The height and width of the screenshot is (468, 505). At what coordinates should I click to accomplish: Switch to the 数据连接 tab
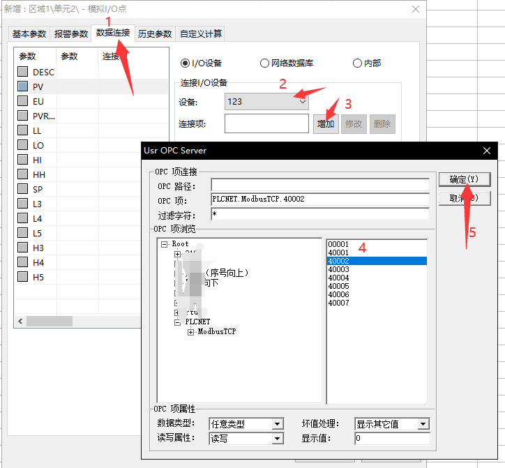click(113, 33)
